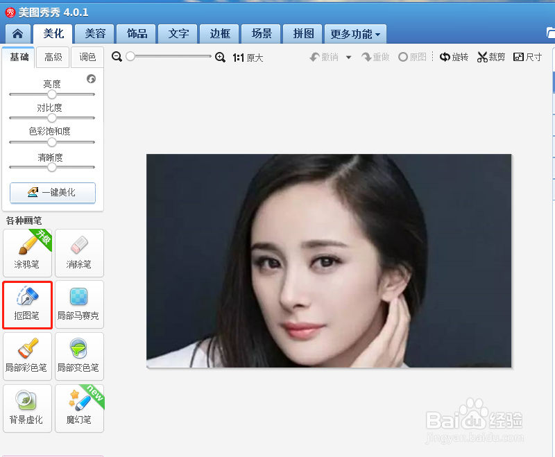Select the 消除笔 eraser pen tool
The image size is (555, 457).
point(79,253)
